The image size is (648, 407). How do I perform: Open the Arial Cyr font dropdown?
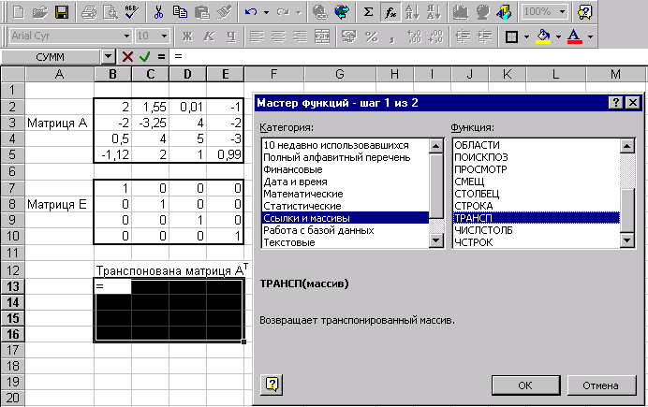point(126,36)
